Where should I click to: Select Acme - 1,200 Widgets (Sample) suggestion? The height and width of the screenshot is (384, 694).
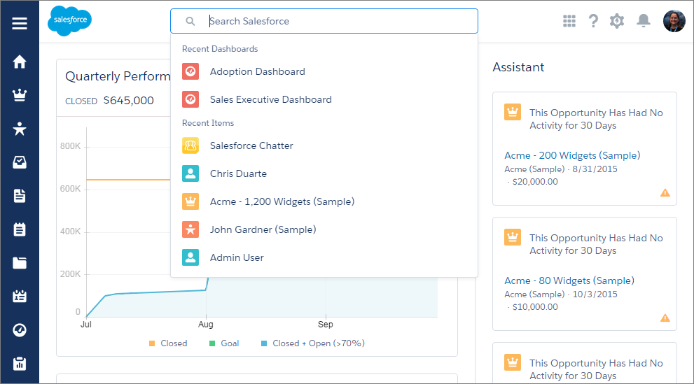[324, 201]
